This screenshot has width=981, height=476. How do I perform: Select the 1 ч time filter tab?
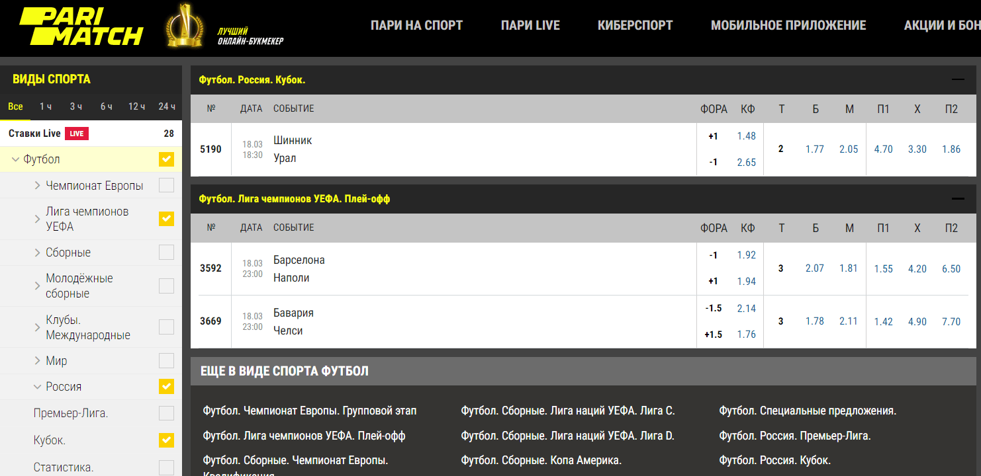click(46, 106)
